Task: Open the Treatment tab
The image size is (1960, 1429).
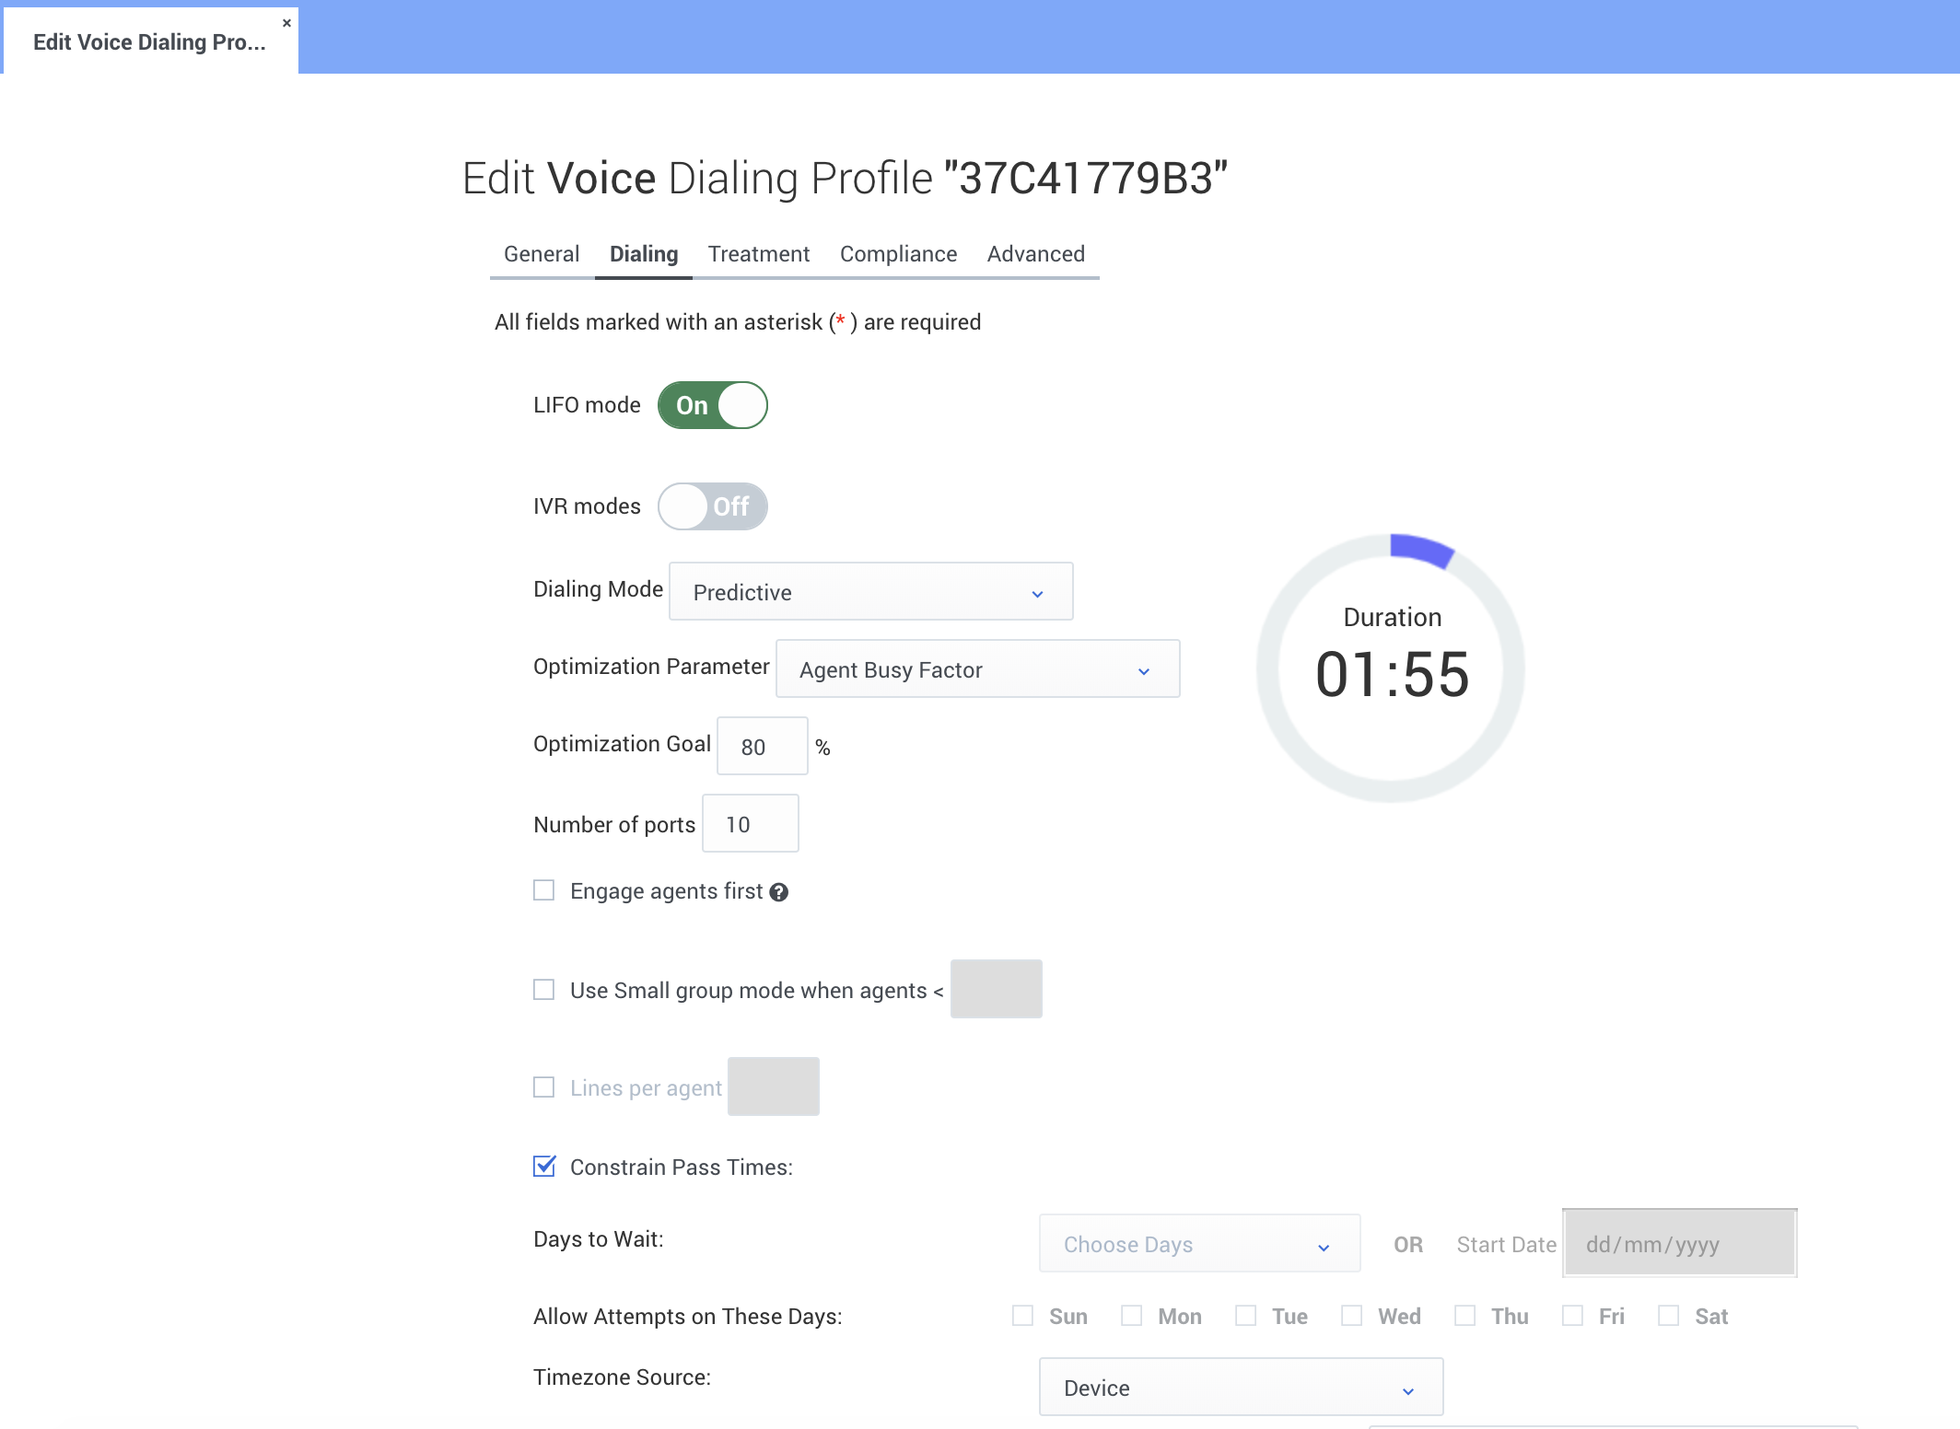Action: coord(758,254)
